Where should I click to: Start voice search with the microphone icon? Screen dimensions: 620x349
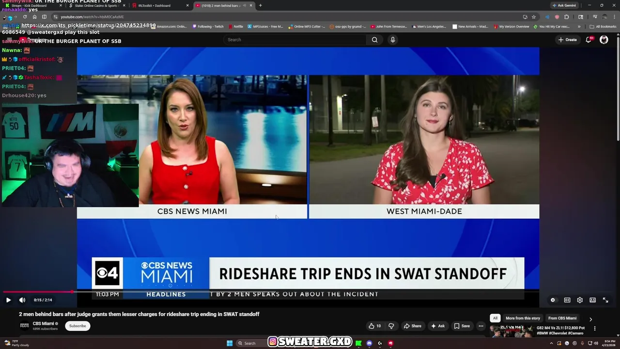393,40
